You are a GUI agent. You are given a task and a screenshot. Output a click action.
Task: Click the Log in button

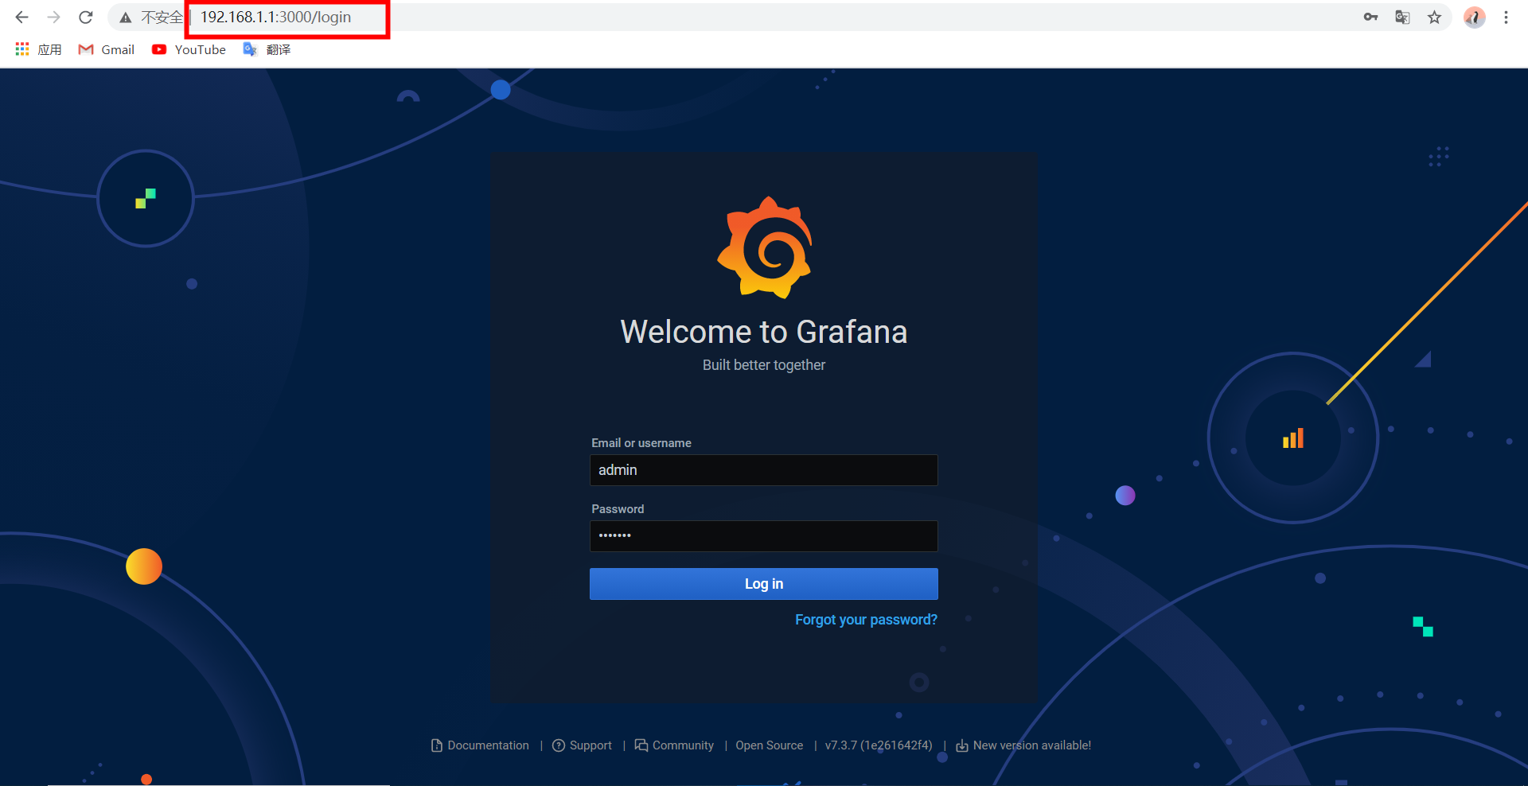(x=764, y=584)
